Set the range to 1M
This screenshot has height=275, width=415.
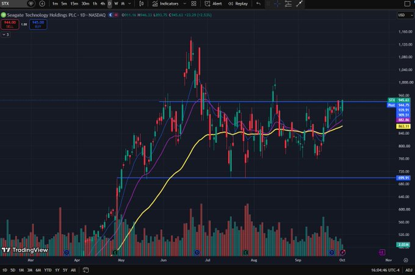(x=21, y=270)
